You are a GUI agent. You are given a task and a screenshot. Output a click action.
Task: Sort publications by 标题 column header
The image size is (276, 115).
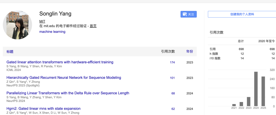coord(10,52)
